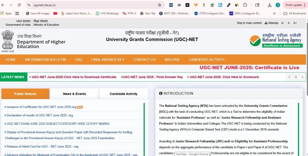Click the browser forward arrow
Screen dimensions: 308x156
click(x=11, y=5)
